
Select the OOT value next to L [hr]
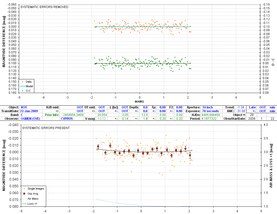point(125,107)
